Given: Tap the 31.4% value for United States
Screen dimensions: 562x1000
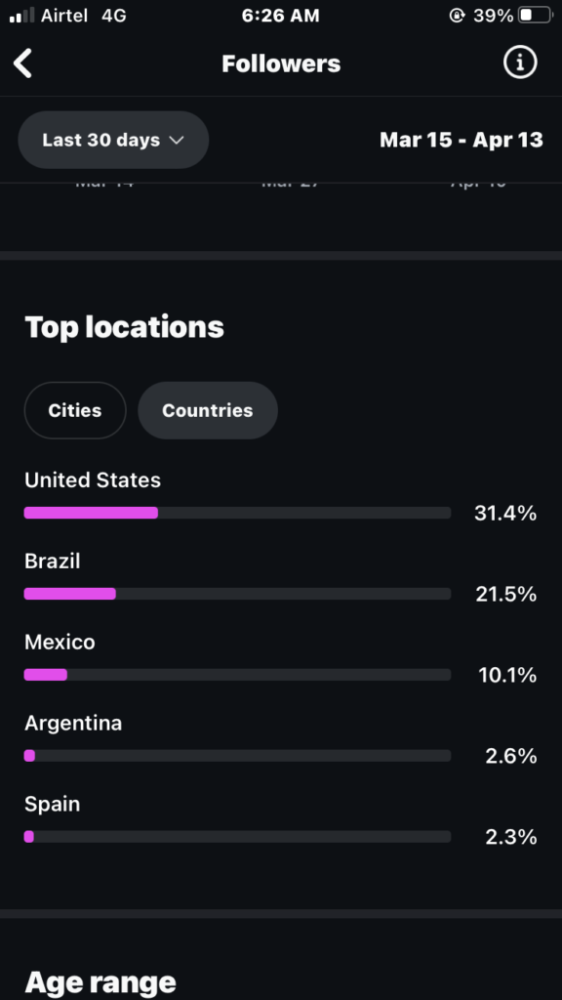Looking at the screenshot, I should [505, 513].
